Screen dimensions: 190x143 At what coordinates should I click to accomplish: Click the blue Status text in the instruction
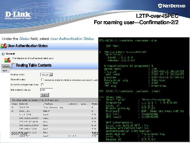tap(25, 39)
